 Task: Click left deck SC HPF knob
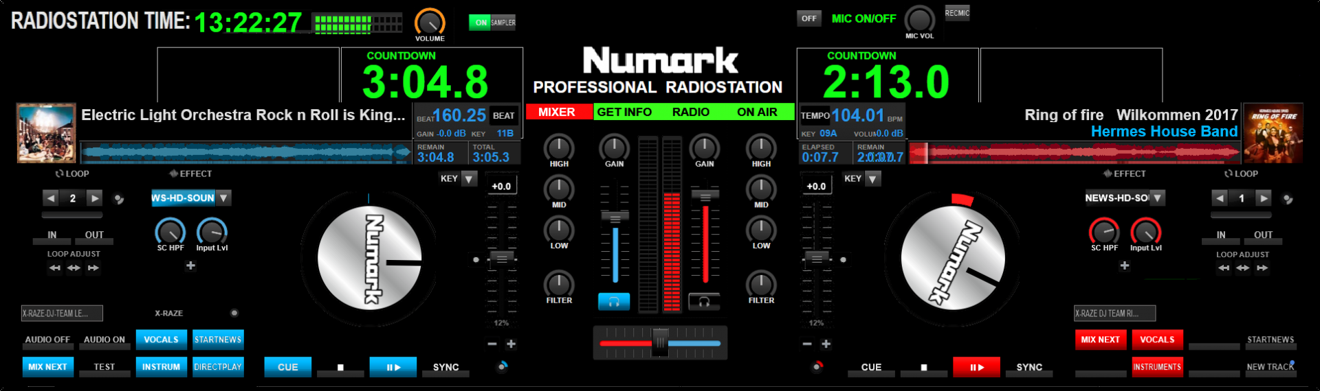point(170,232)
